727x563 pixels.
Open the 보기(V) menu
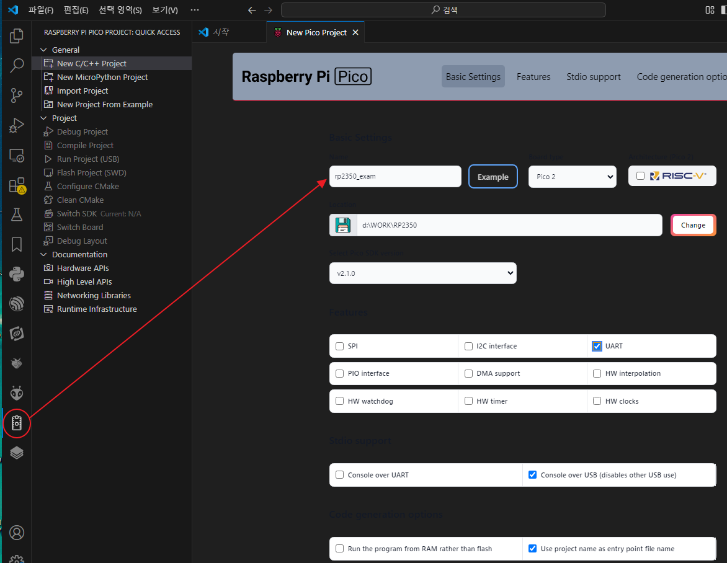tap(165, 10)
